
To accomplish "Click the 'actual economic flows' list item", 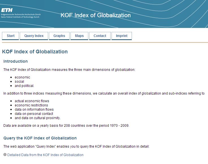I will coord(32,101).
